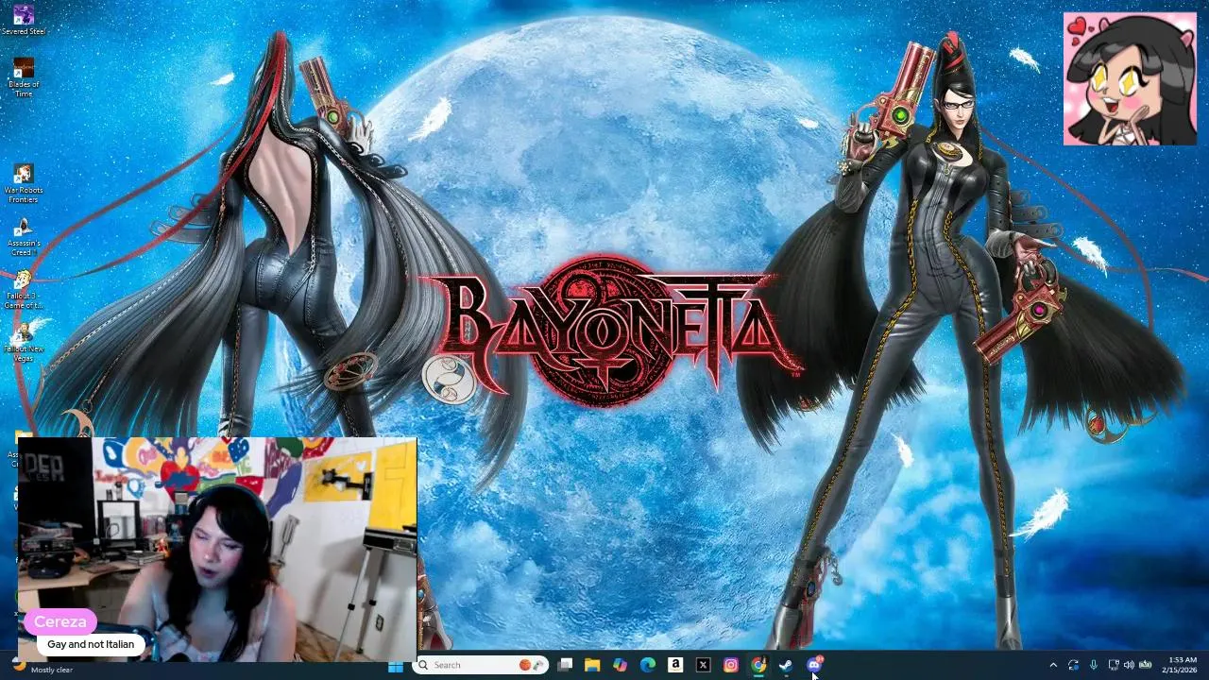Screen dimensions: 1209x680
Task: Open the clock showing 1:53 AM
Action: 1180,665
